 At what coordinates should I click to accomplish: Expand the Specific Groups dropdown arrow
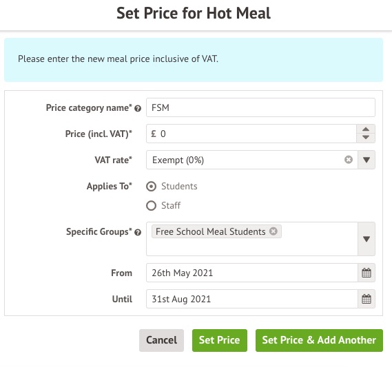coord(367,239)
